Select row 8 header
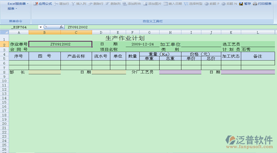This screenshot has height=153, width=277. [4, 72]
